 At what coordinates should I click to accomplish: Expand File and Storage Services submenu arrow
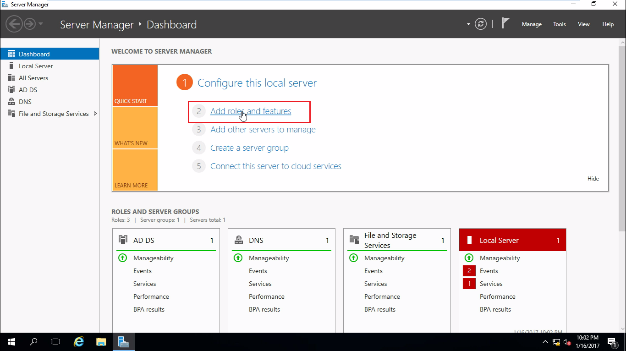[95, 114]
